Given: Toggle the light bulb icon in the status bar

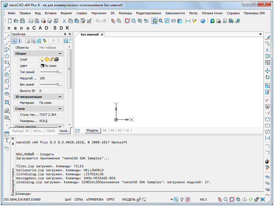Looking at the screenshot, I should coord(182,199).
